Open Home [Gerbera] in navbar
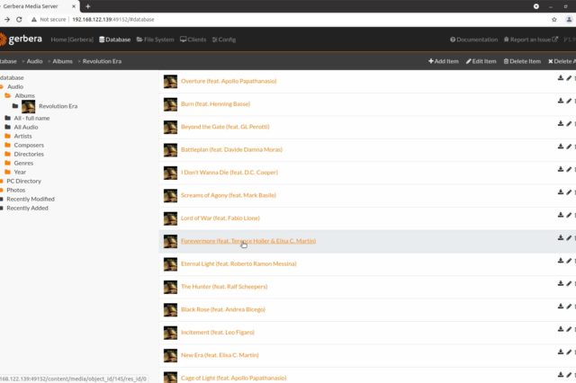The height and width of the screenshot is (383, 576). click(x=72, y=40)
